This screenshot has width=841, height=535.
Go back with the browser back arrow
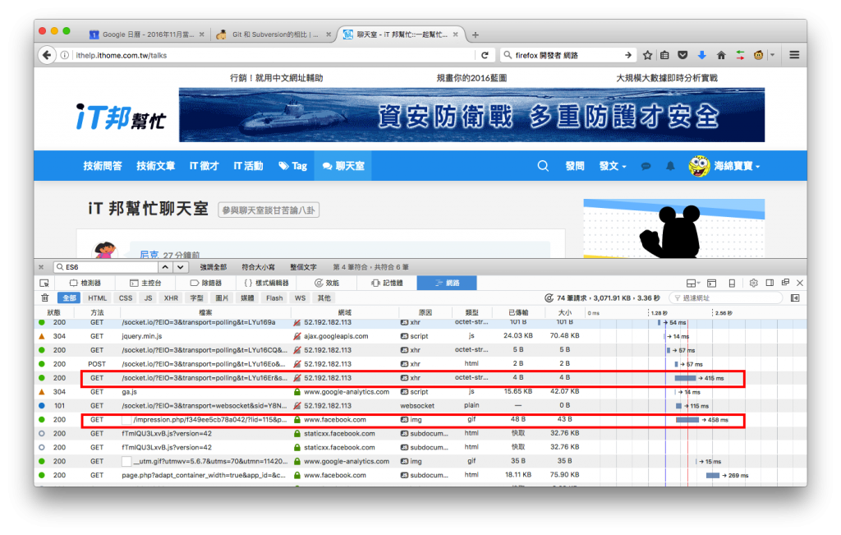tap(47, 55)
